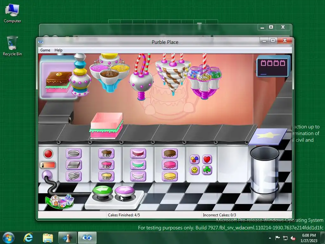Open the Action Center flag icon
The width and height of the screenshot is (325, 244).
point(277,238)
